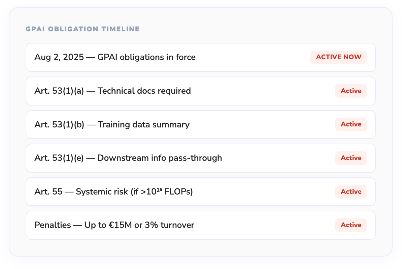Select the 'Systemic risk' text

click(x=98, y=191)
